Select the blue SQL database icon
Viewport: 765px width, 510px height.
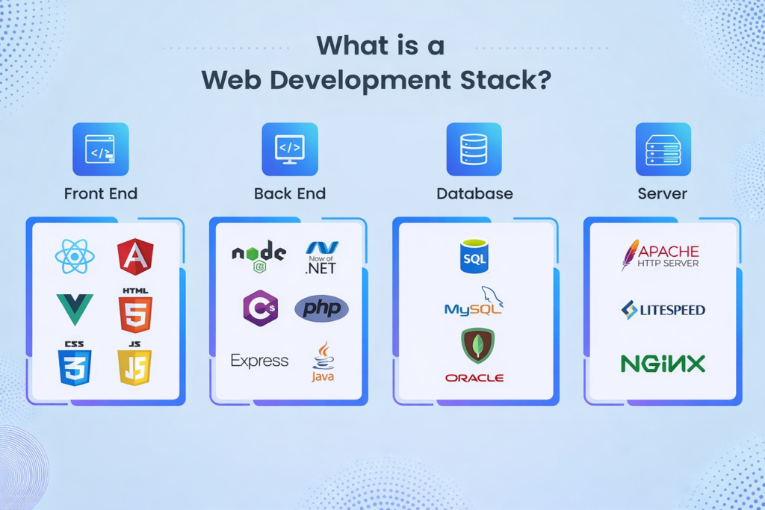pos(474,257)
